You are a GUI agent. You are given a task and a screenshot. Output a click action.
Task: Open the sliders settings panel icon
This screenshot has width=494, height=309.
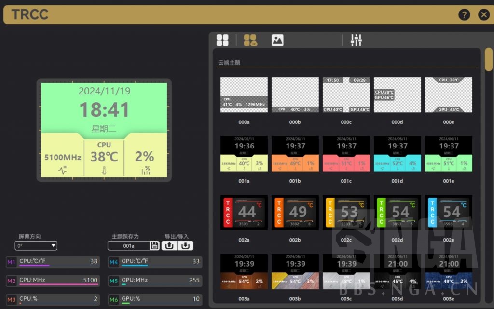click(356, 40)
